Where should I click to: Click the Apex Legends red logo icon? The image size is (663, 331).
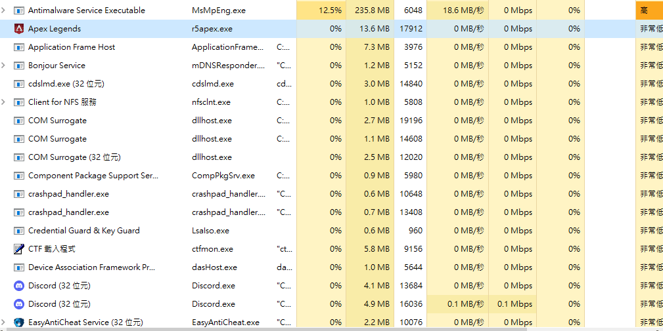(x=19, y=29)
